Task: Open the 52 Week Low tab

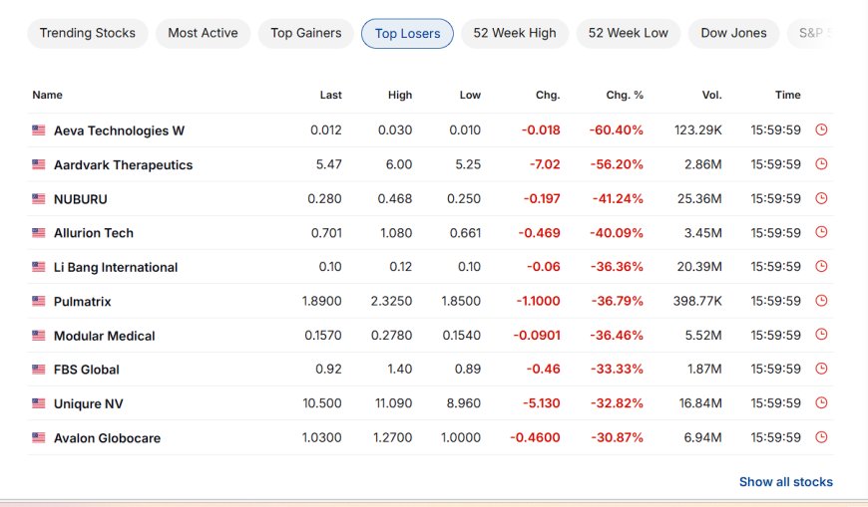Action: coord(629,33)
